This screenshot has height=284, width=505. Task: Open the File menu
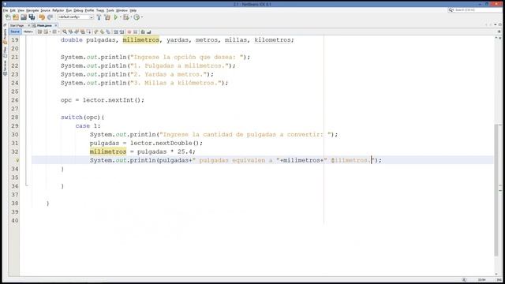(x=6, y=10)
